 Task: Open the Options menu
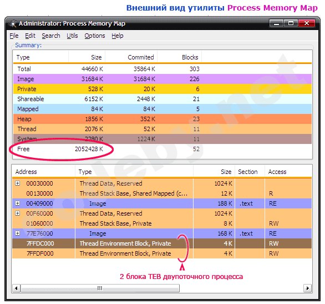click(95, 36)
